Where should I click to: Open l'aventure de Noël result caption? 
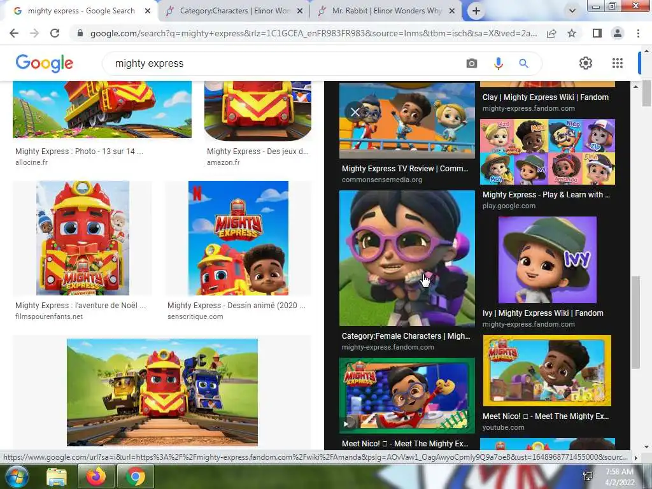point(81,305)
